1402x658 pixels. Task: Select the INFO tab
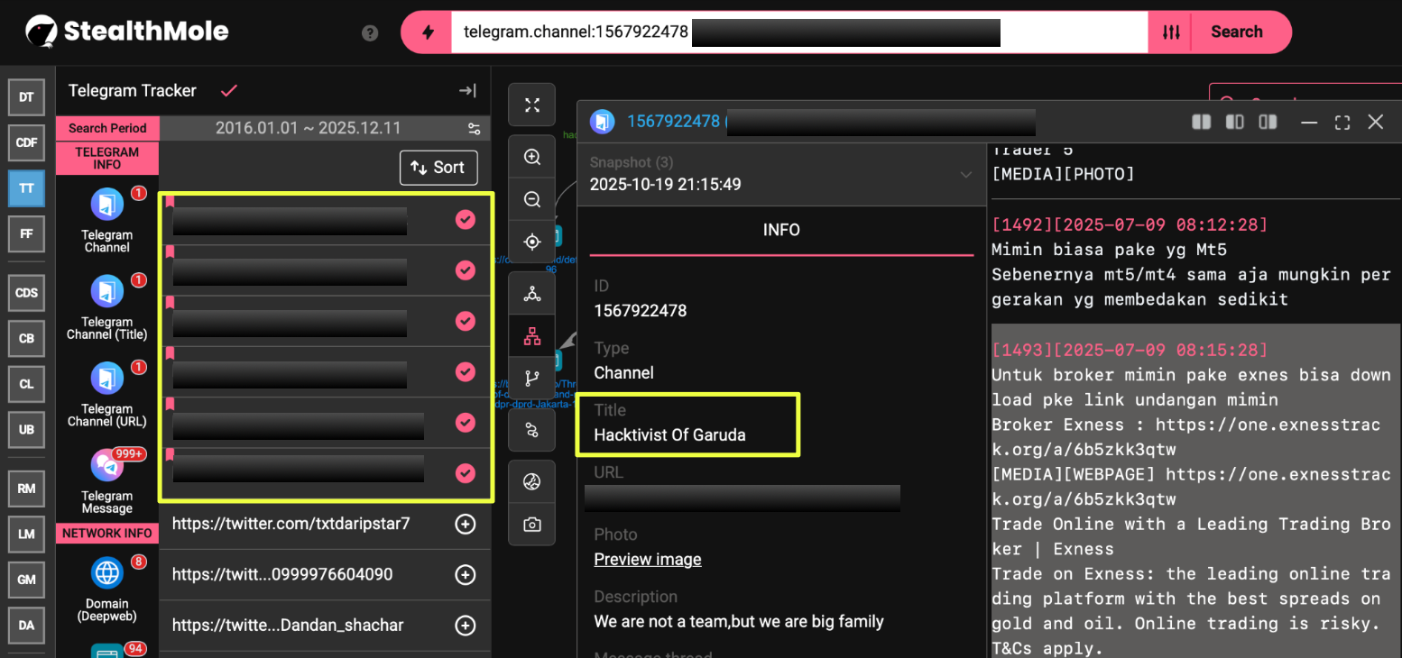[x=780, y=230]
